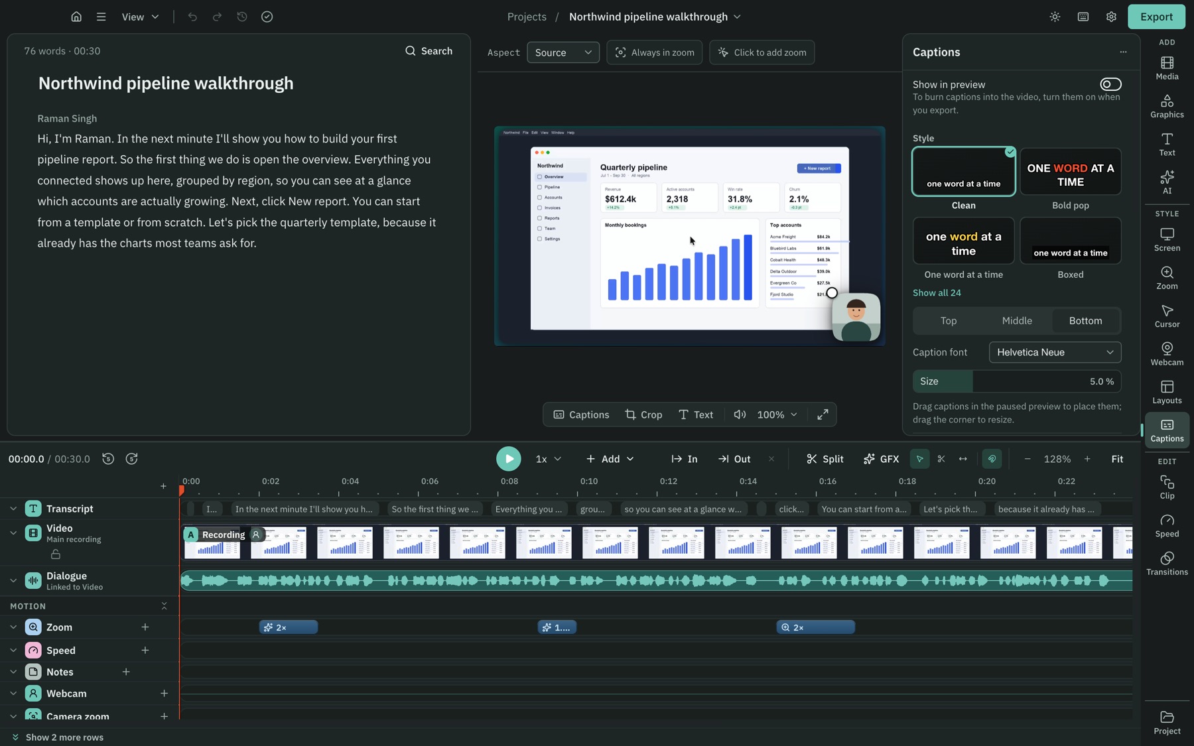Screen dimensions: 1194x746
Task: Play the video with play button
Action: [x=508, y=459]
